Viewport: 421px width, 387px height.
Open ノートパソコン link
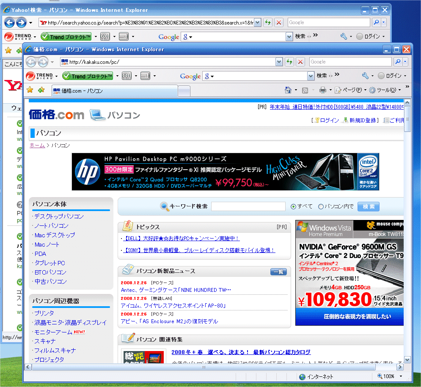pos(51,226)
